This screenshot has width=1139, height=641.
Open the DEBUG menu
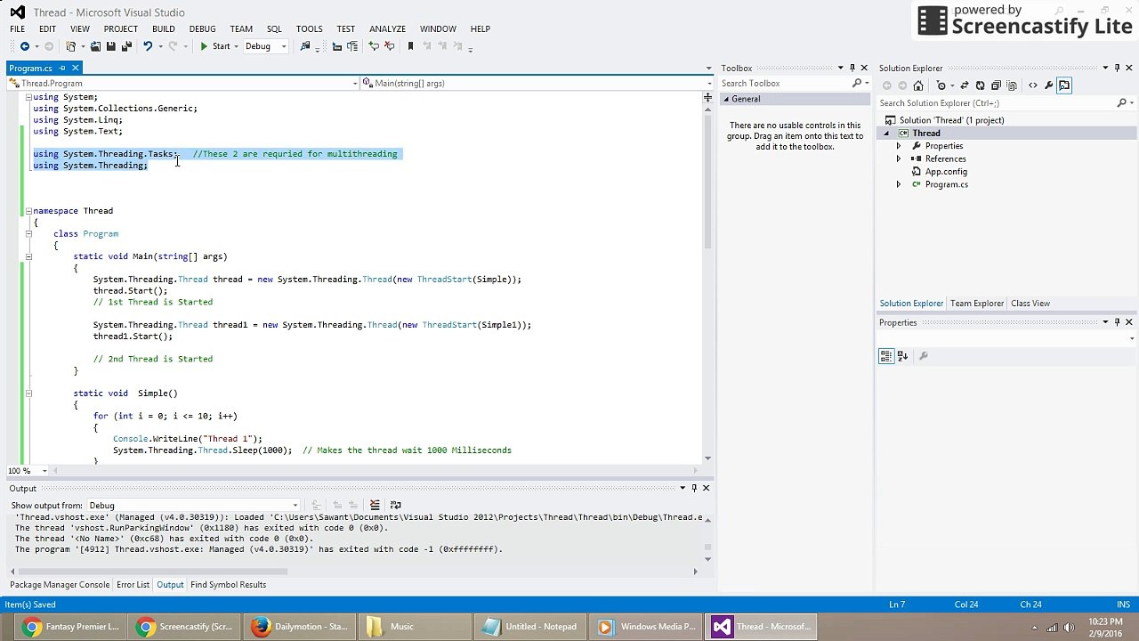tap(202, 28)
